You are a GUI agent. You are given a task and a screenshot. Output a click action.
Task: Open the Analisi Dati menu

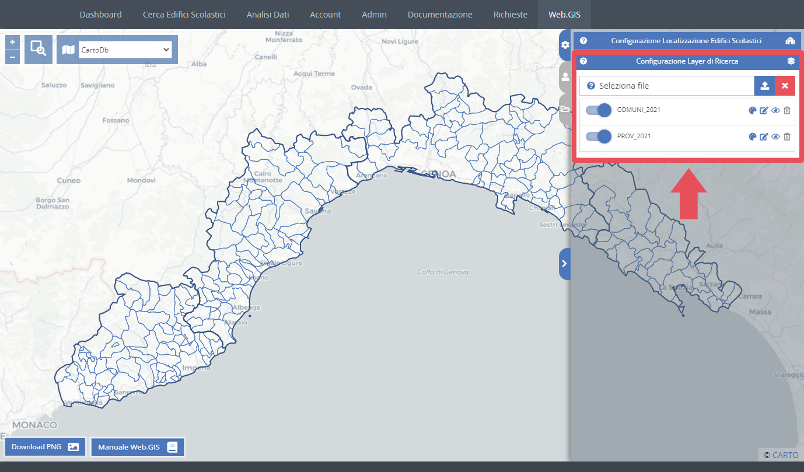click(x=268, y=15)
